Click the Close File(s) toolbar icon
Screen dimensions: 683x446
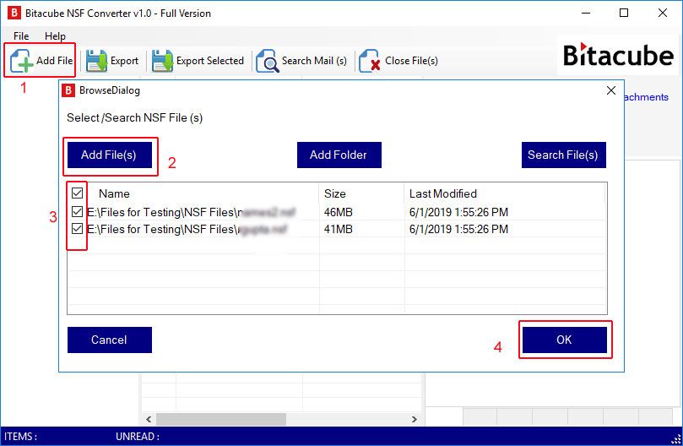click(398, 61)
